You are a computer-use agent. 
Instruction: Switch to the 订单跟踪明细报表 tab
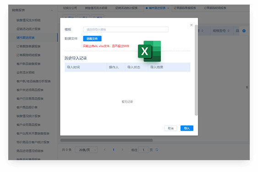point(215,8)
